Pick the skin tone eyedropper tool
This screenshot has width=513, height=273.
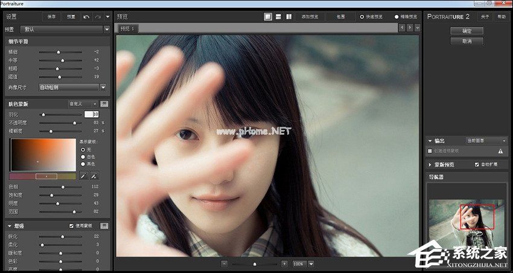click(x=83, y=176)
